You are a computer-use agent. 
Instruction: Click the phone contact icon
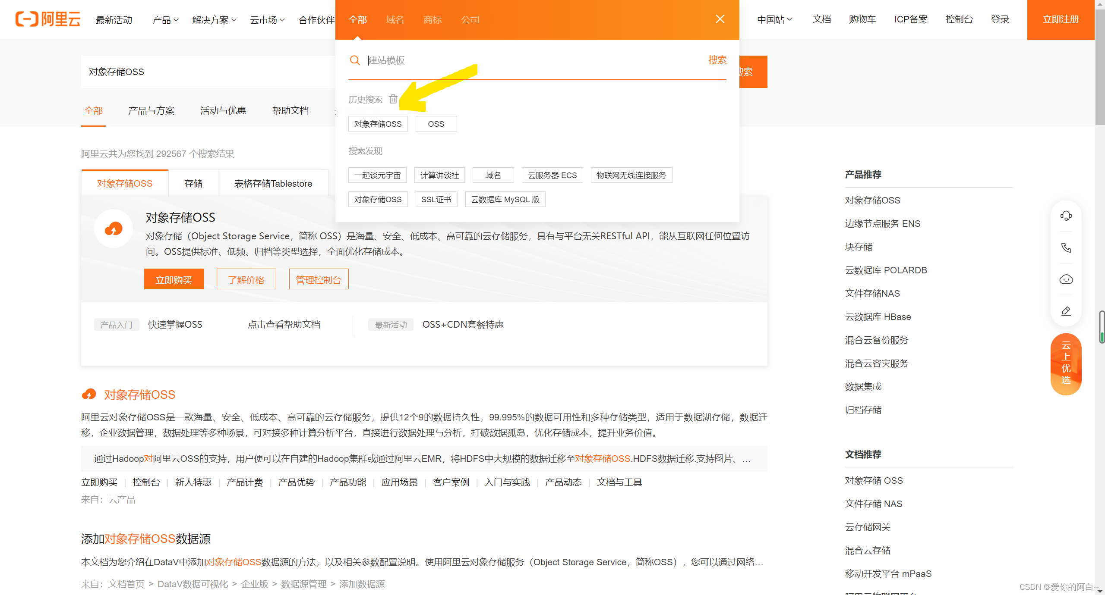[1066, 247]
